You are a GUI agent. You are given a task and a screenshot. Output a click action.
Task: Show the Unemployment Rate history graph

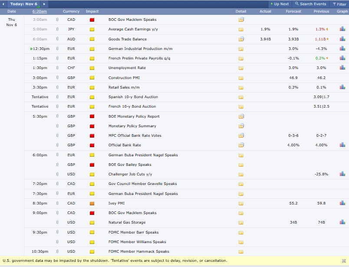pyautogui.click(x=342, y=68)
